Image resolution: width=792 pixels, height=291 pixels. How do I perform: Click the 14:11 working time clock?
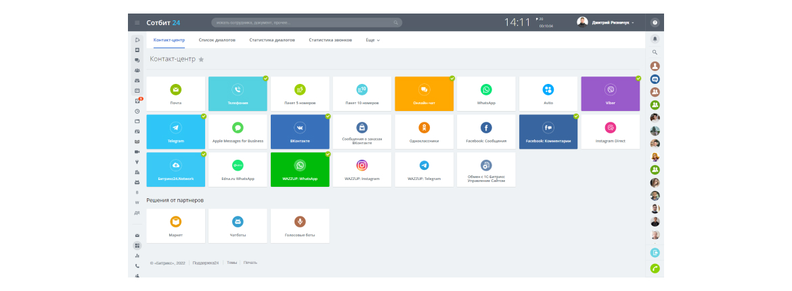pyautogui.click(x=517, y=23)
